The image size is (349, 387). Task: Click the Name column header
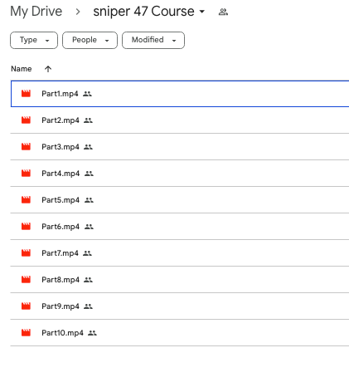coord(22,69)
